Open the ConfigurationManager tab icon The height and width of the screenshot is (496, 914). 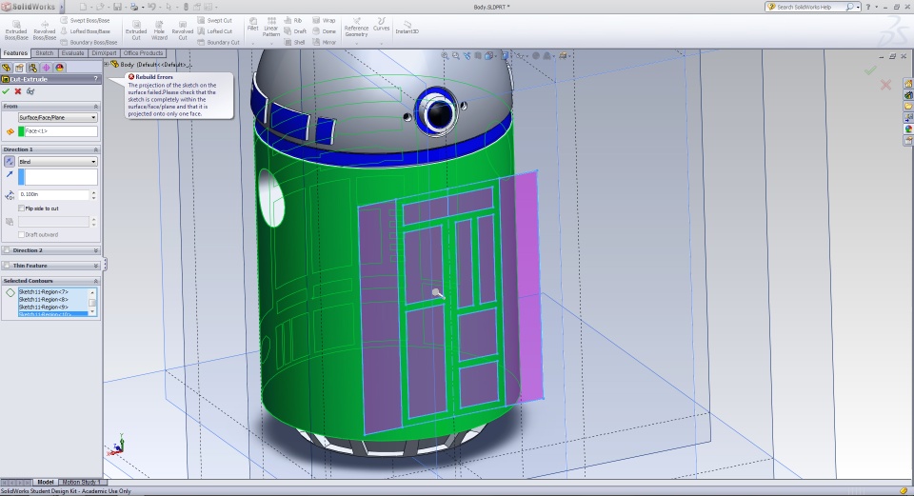(32, 68)
